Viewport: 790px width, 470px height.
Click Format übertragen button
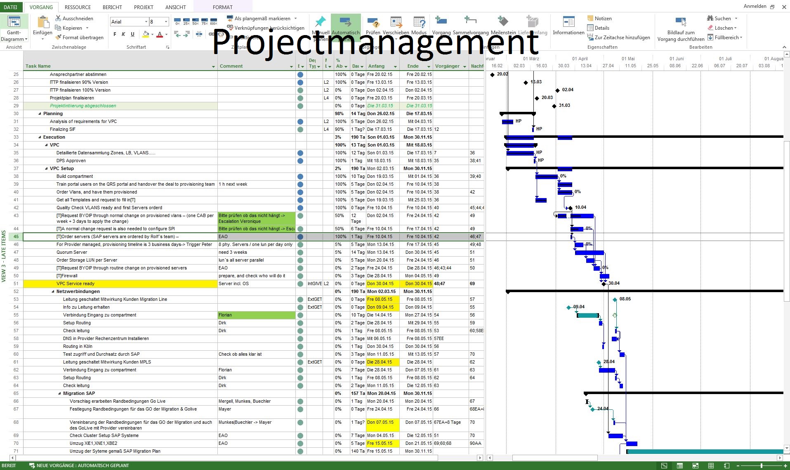[79, 38]
